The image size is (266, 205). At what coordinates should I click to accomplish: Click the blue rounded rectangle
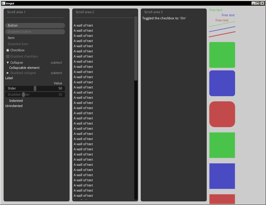coord(222,83)
